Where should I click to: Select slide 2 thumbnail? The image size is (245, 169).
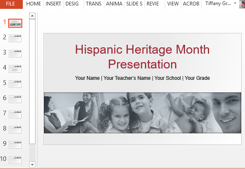pyautogui.click(x=15, y=38)
